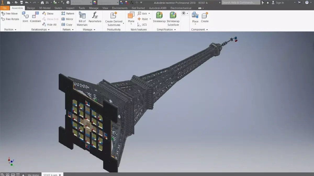The image size is (314, 176).
Task: Click the XYZ axis triad indicator
Action: (11, 162)
